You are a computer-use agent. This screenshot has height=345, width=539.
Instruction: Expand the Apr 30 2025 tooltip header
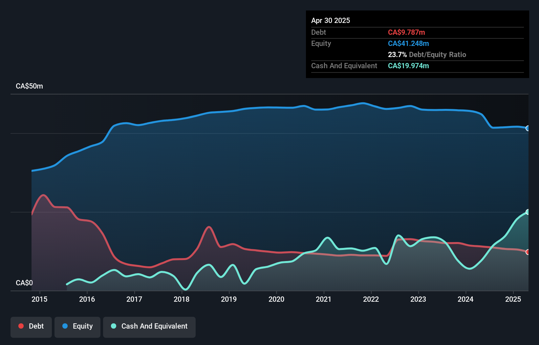331,20
